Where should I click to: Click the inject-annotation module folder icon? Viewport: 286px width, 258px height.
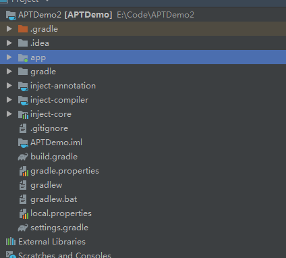(23, 86)
